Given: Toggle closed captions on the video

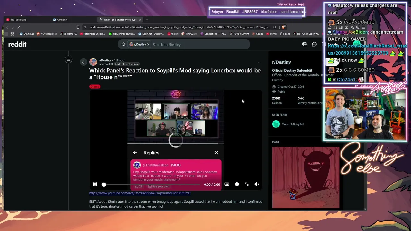Looking at the screenshot, I should [x=227, y=184].
